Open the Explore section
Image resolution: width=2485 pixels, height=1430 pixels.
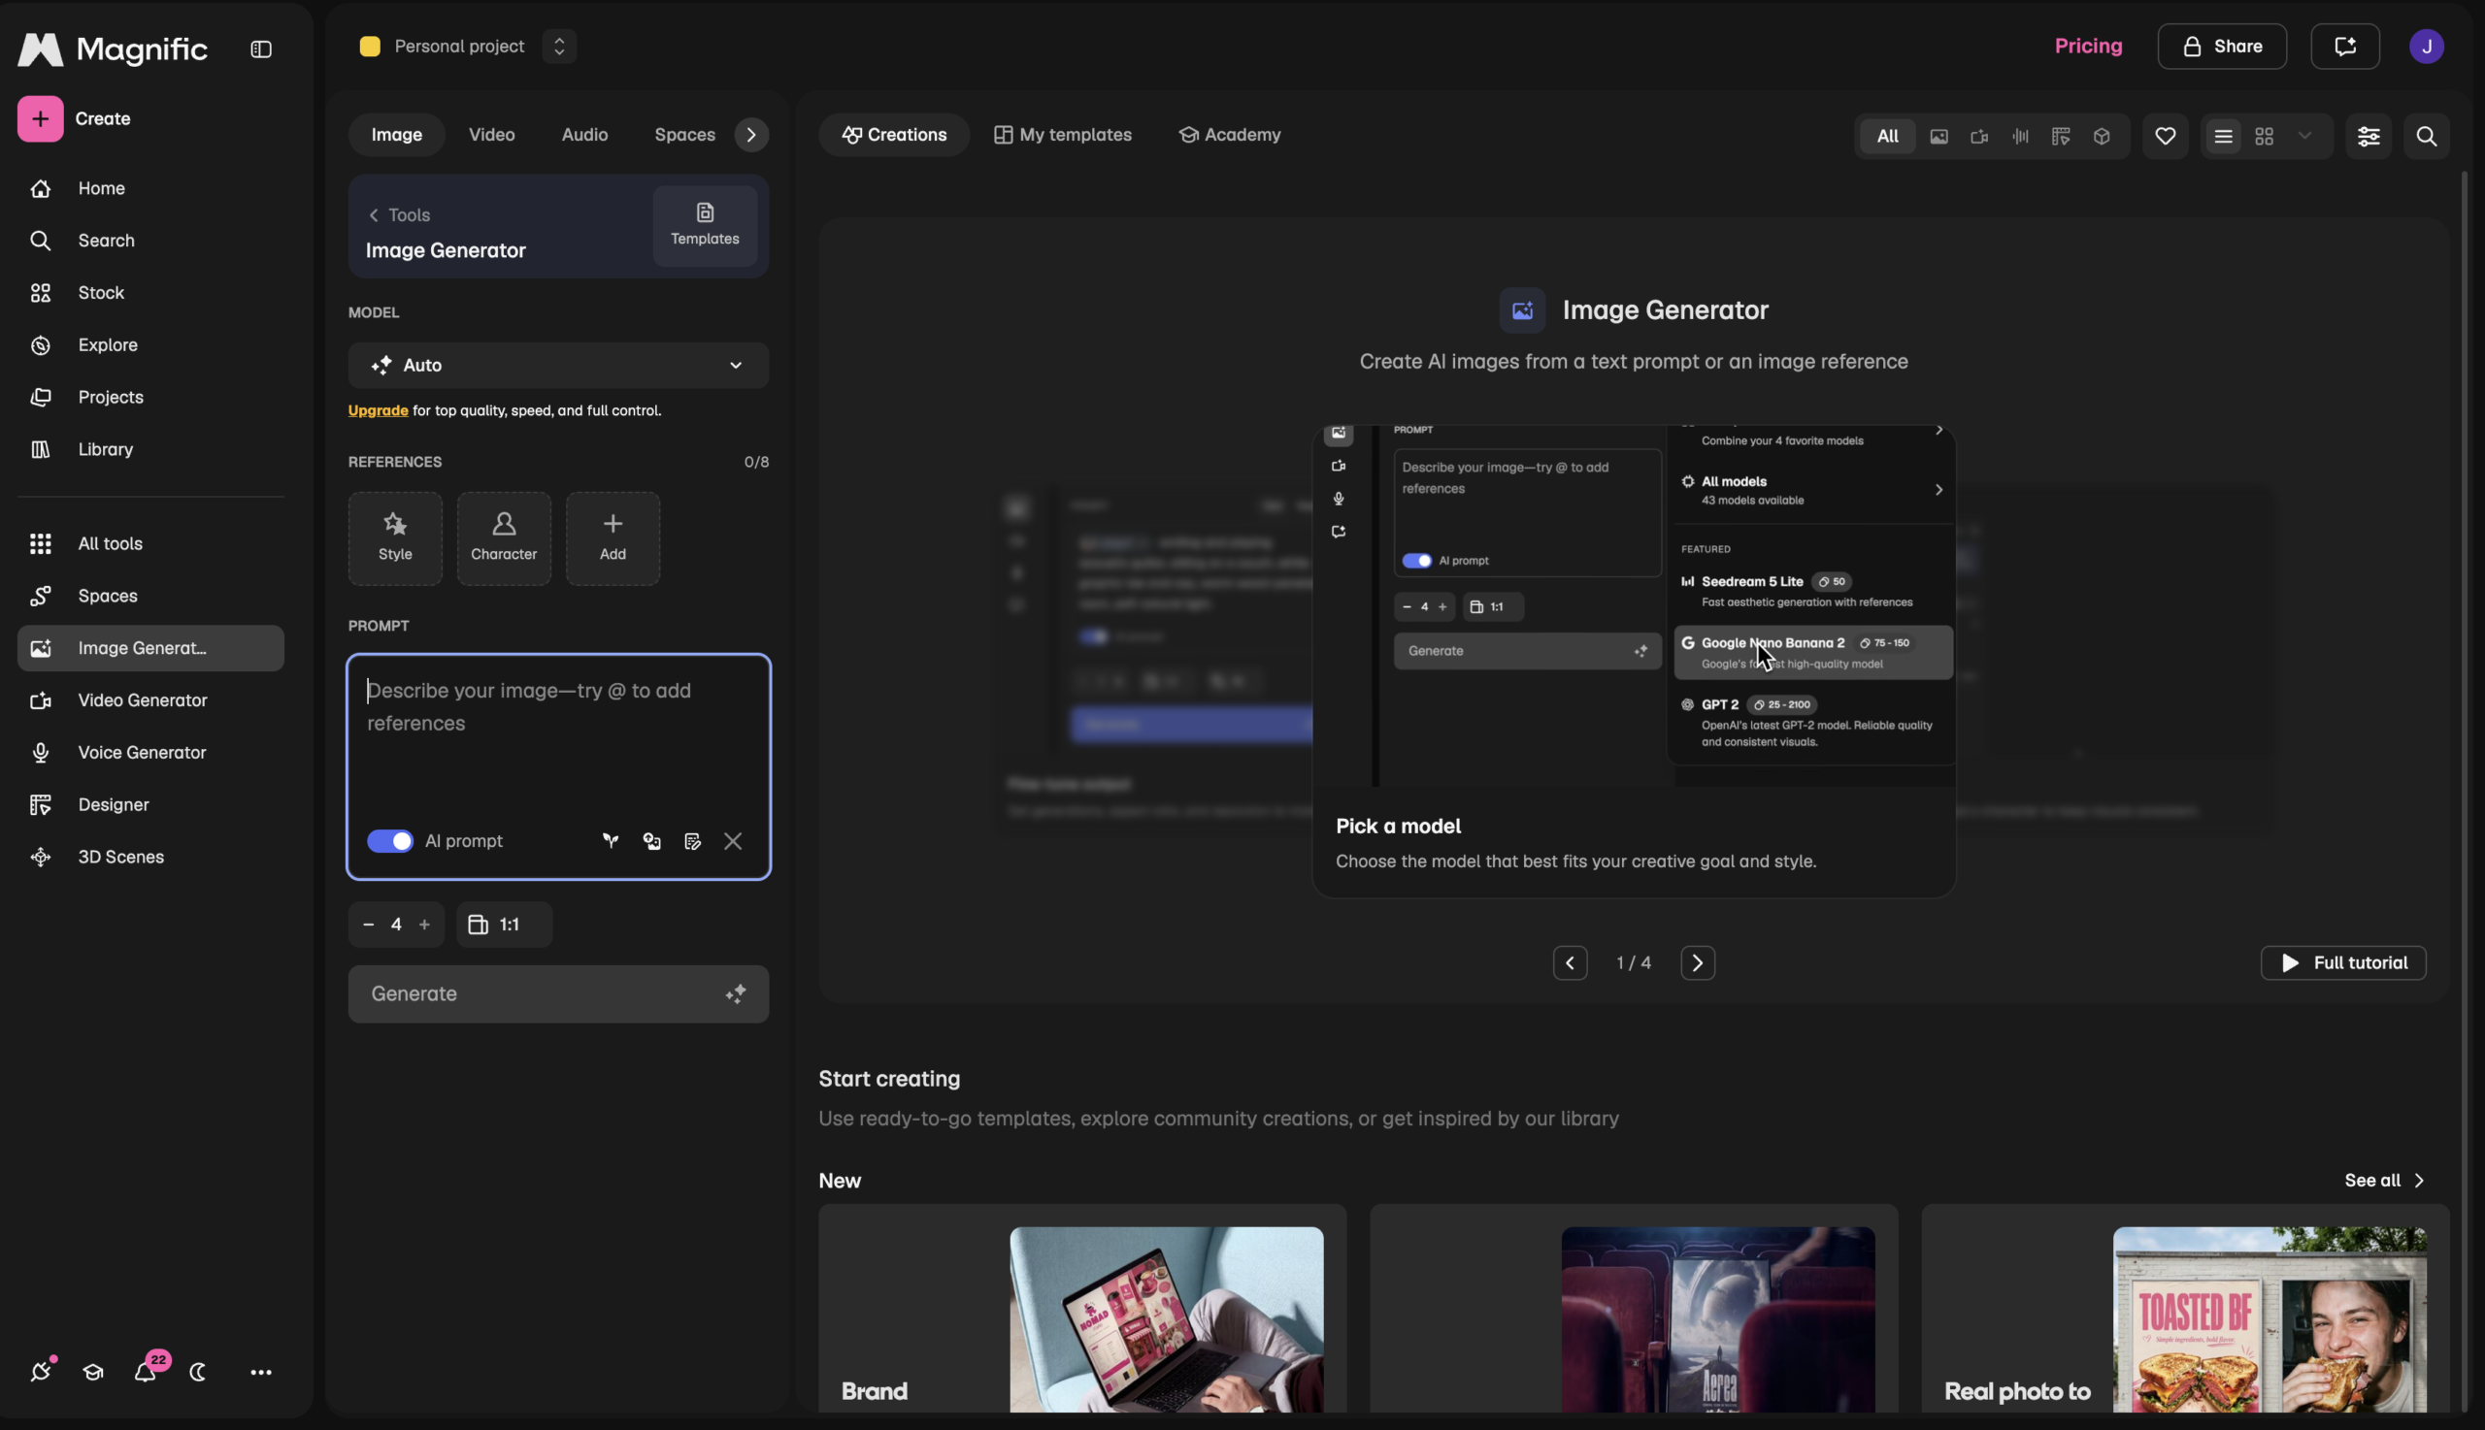coord(150,344)
